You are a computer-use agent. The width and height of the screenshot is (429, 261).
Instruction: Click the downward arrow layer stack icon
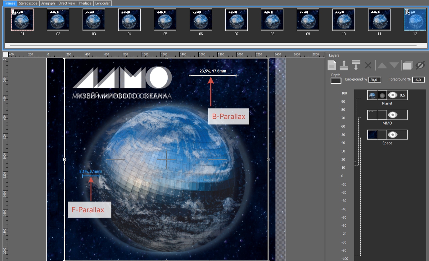[356, 65]
